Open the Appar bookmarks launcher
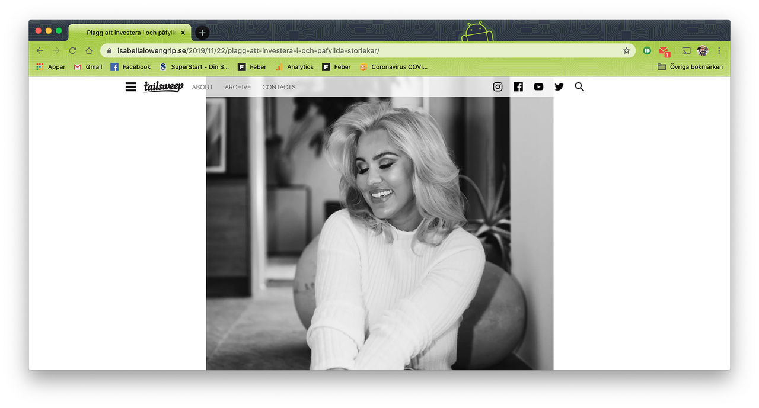Screen dimensions: 759x408 point(50,66)
